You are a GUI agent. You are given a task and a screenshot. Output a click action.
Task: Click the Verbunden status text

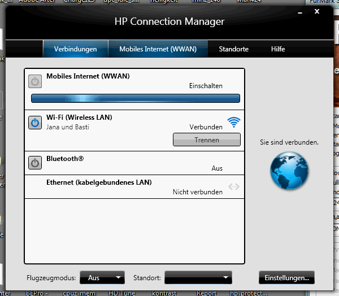point(206,127)
